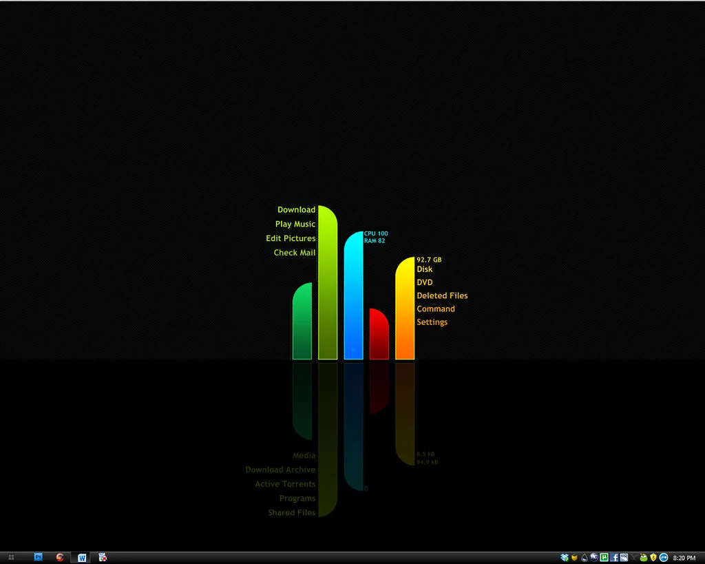Open Deleted Files shortcut
Viewport: 705px width, 564px height.
pyautogui.click(x=442, y=295)
